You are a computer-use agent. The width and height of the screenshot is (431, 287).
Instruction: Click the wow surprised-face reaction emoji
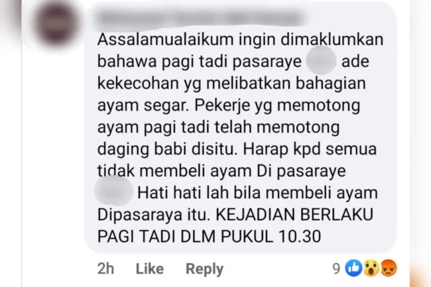click(371, 268)
